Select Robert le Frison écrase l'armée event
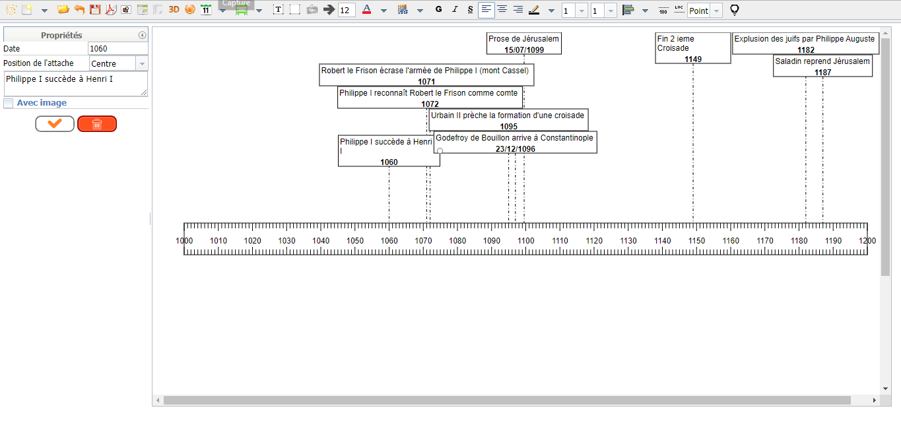 tap(426, 75)
